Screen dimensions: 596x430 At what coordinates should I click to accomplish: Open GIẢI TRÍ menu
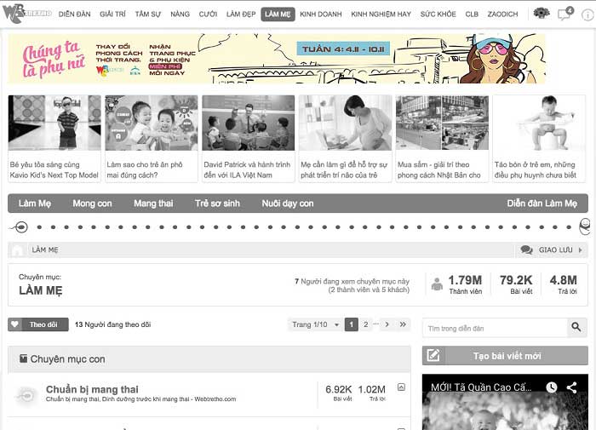point(112,14)
